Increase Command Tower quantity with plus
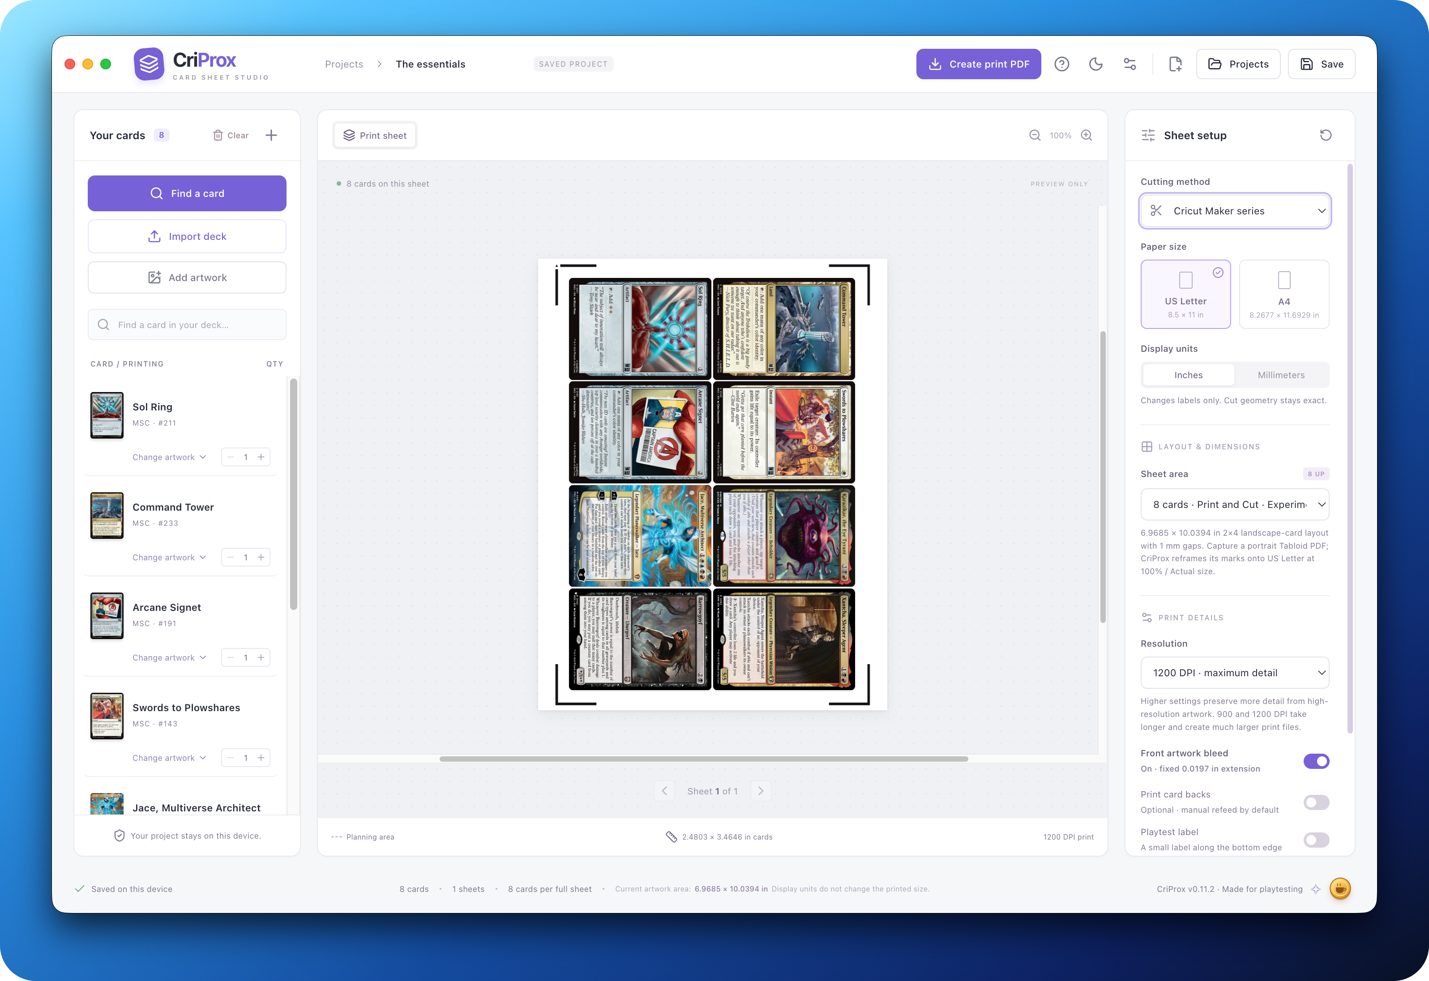Image resolution: width=1429 pixels, height=981 pixels. click(x=261, y=557)
